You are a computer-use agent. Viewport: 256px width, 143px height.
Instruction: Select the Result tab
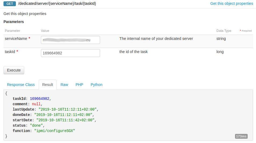(48, 85)
